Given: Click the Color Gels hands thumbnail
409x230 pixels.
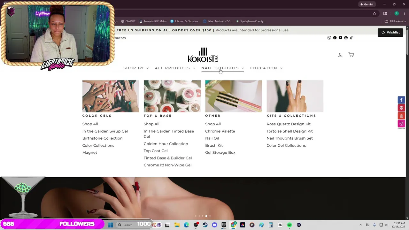Looking at the screenshot, I should pyautogui.click(x=111, y=96).
